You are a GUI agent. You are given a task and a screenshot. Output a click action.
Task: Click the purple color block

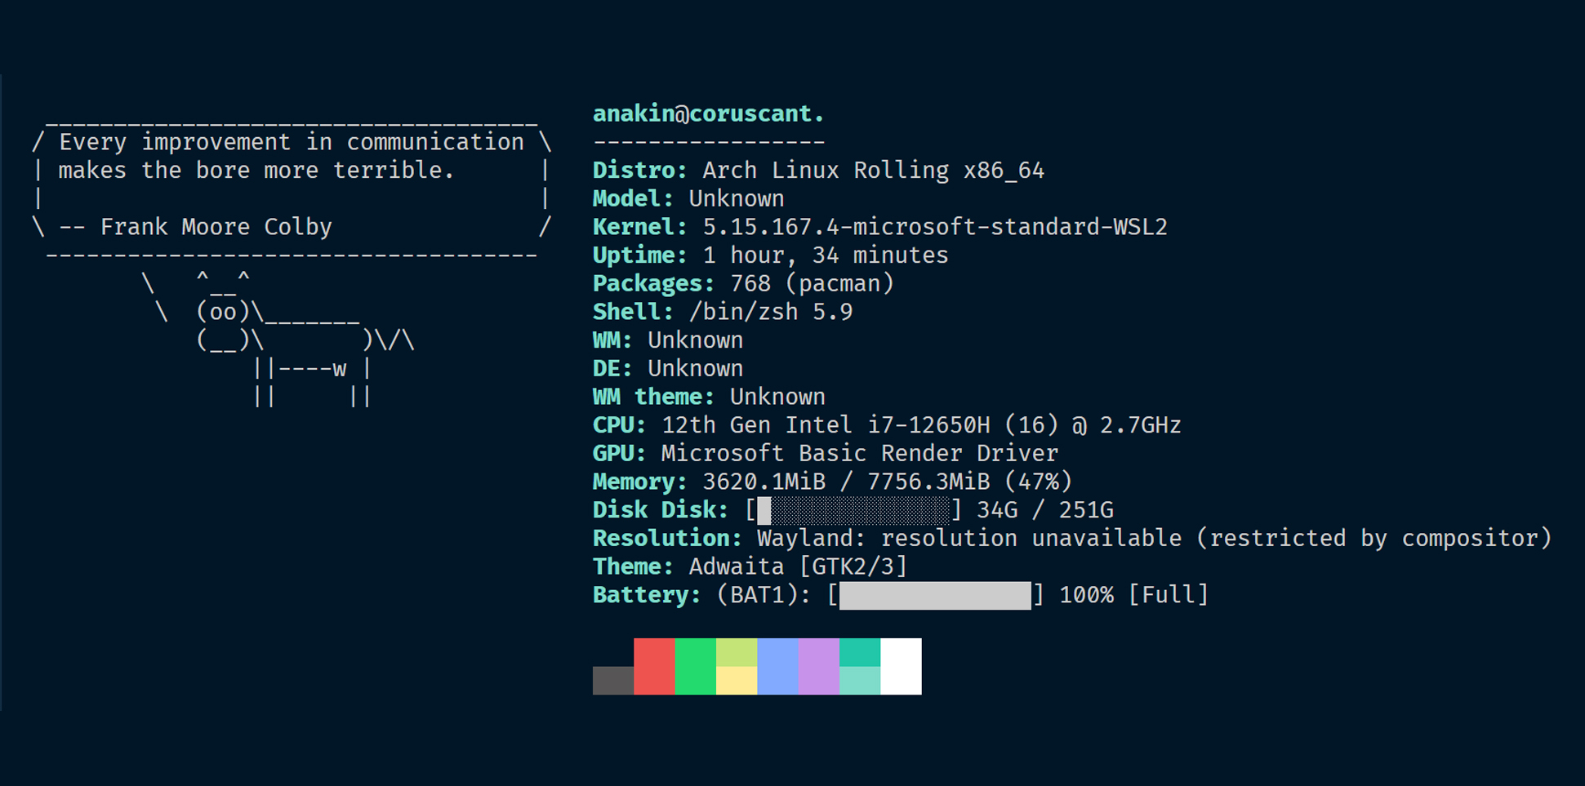click(819, 666)
